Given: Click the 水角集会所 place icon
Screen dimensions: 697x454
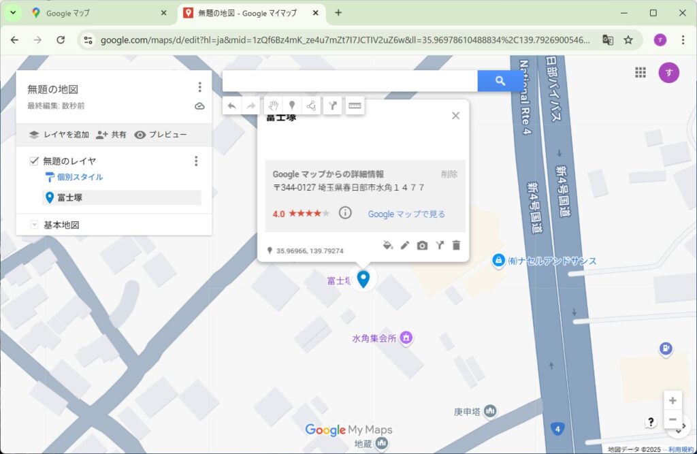Looking at the screenshot, I should coord(406,338).
